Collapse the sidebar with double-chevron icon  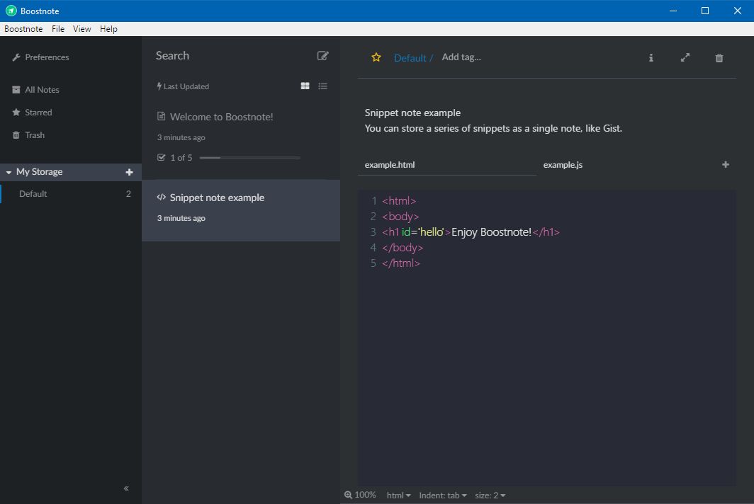pos(126,488)
